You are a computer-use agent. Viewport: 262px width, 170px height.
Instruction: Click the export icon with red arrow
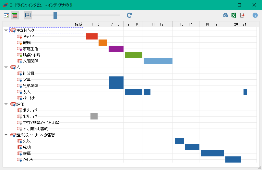point(242,15)
